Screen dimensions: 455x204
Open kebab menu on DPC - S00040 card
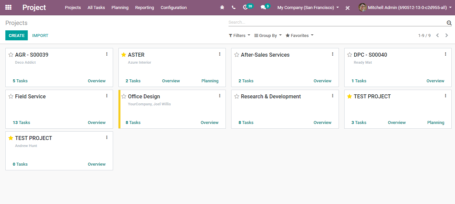tap(446, 54)
